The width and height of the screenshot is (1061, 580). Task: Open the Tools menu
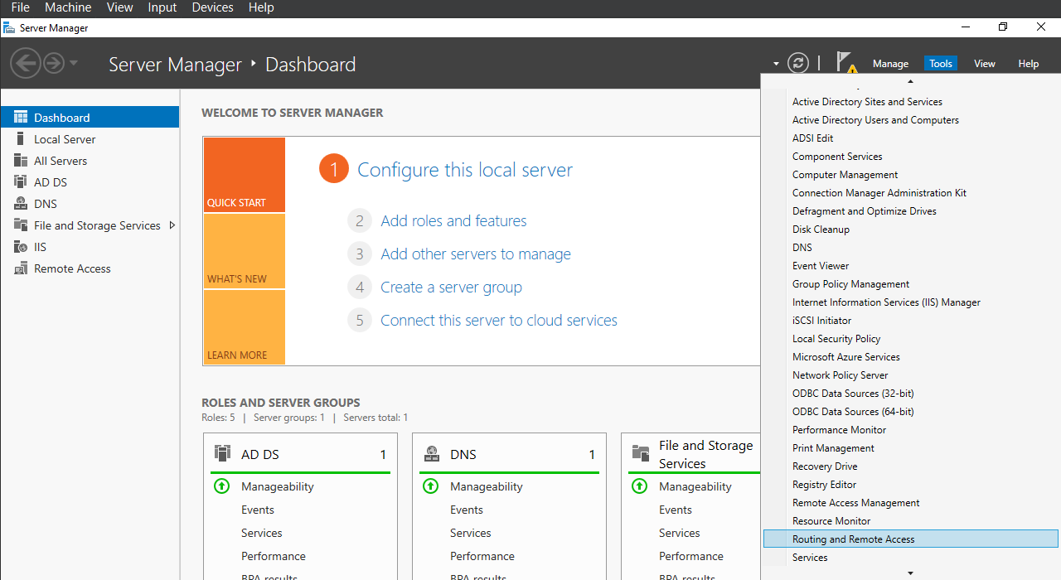(x=941, y=64)
